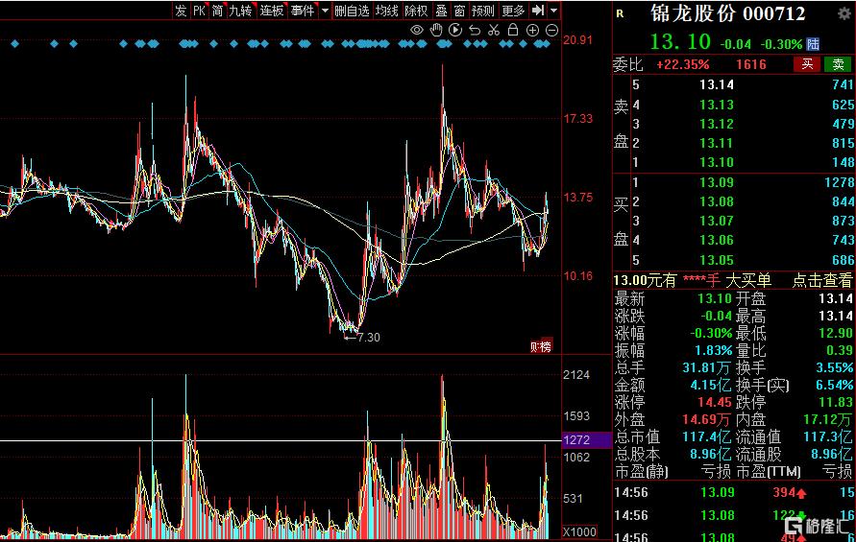
Task: Select buy level 2 price 13.08
Action: 717,201
